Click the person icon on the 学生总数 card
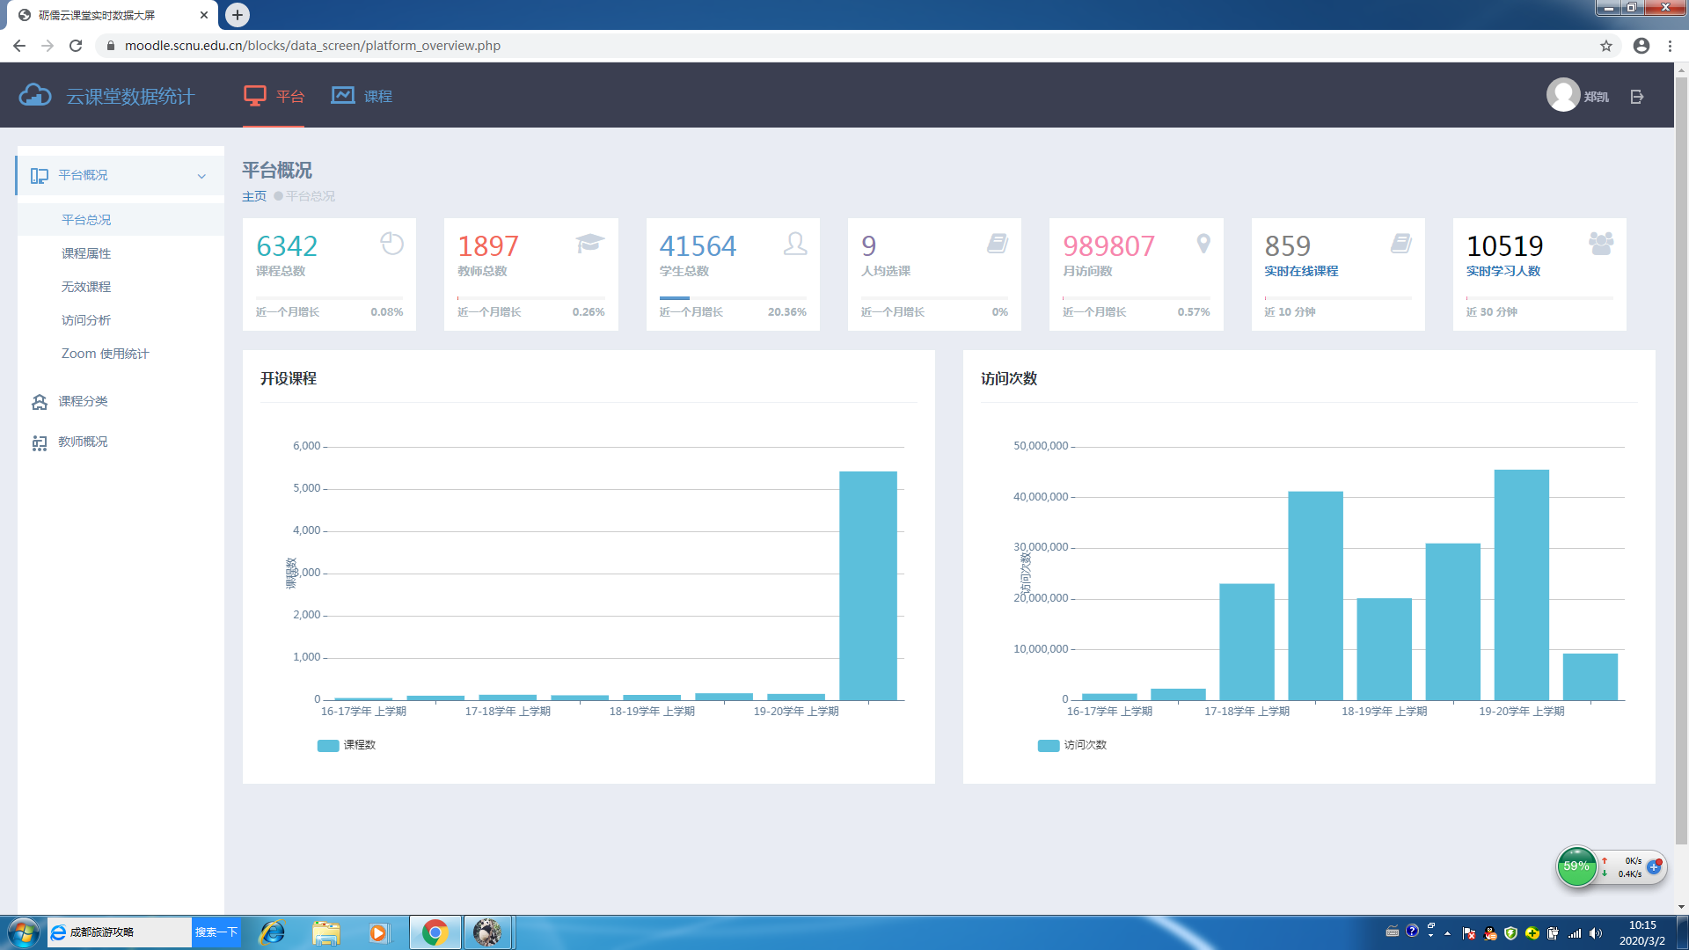The width and height of the screenshot is (1689, 950). pos(795,244)
